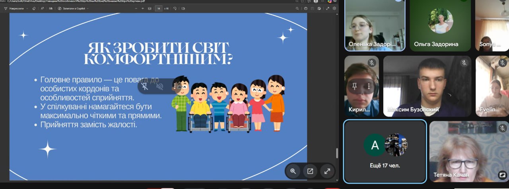Open the Ещё 17 чел. participants tile
This screenshot has width=509, height=189.
pos(385,151)
